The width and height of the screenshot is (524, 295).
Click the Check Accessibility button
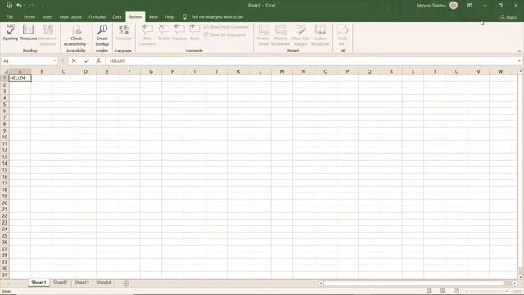click(76, 34)
